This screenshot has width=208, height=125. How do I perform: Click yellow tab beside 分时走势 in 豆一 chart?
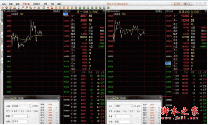(21, 14)
